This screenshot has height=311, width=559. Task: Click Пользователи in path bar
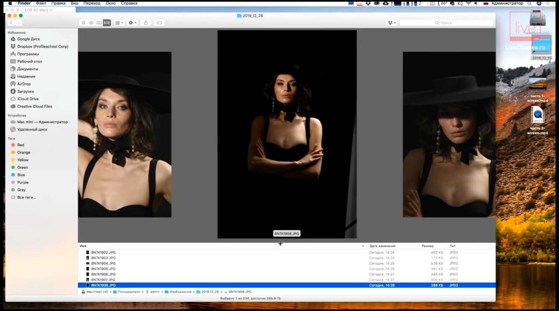coord(127,292)
